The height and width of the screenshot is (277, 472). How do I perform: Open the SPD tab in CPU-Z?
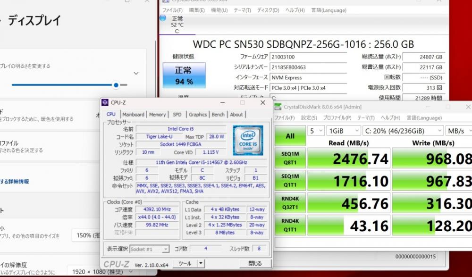(177, 114)
